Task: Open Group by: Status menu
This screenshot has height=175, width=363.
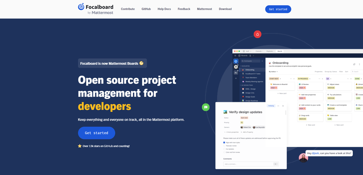Action: coord(331,72)
